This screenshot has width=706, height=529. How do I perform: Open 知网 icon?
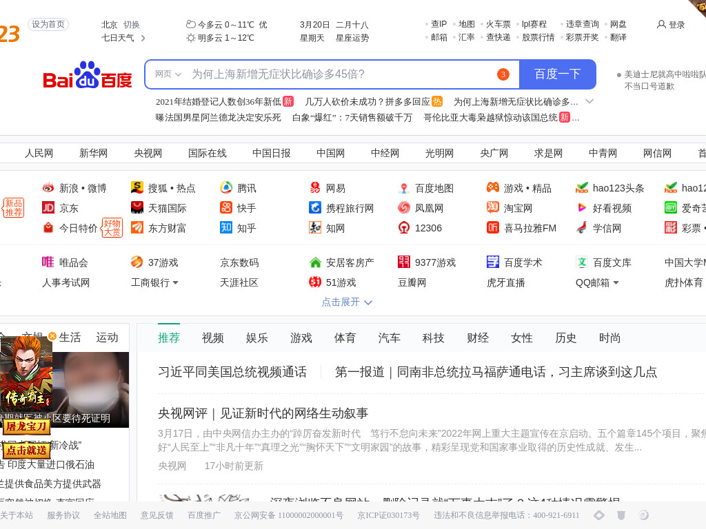[314, 227]
